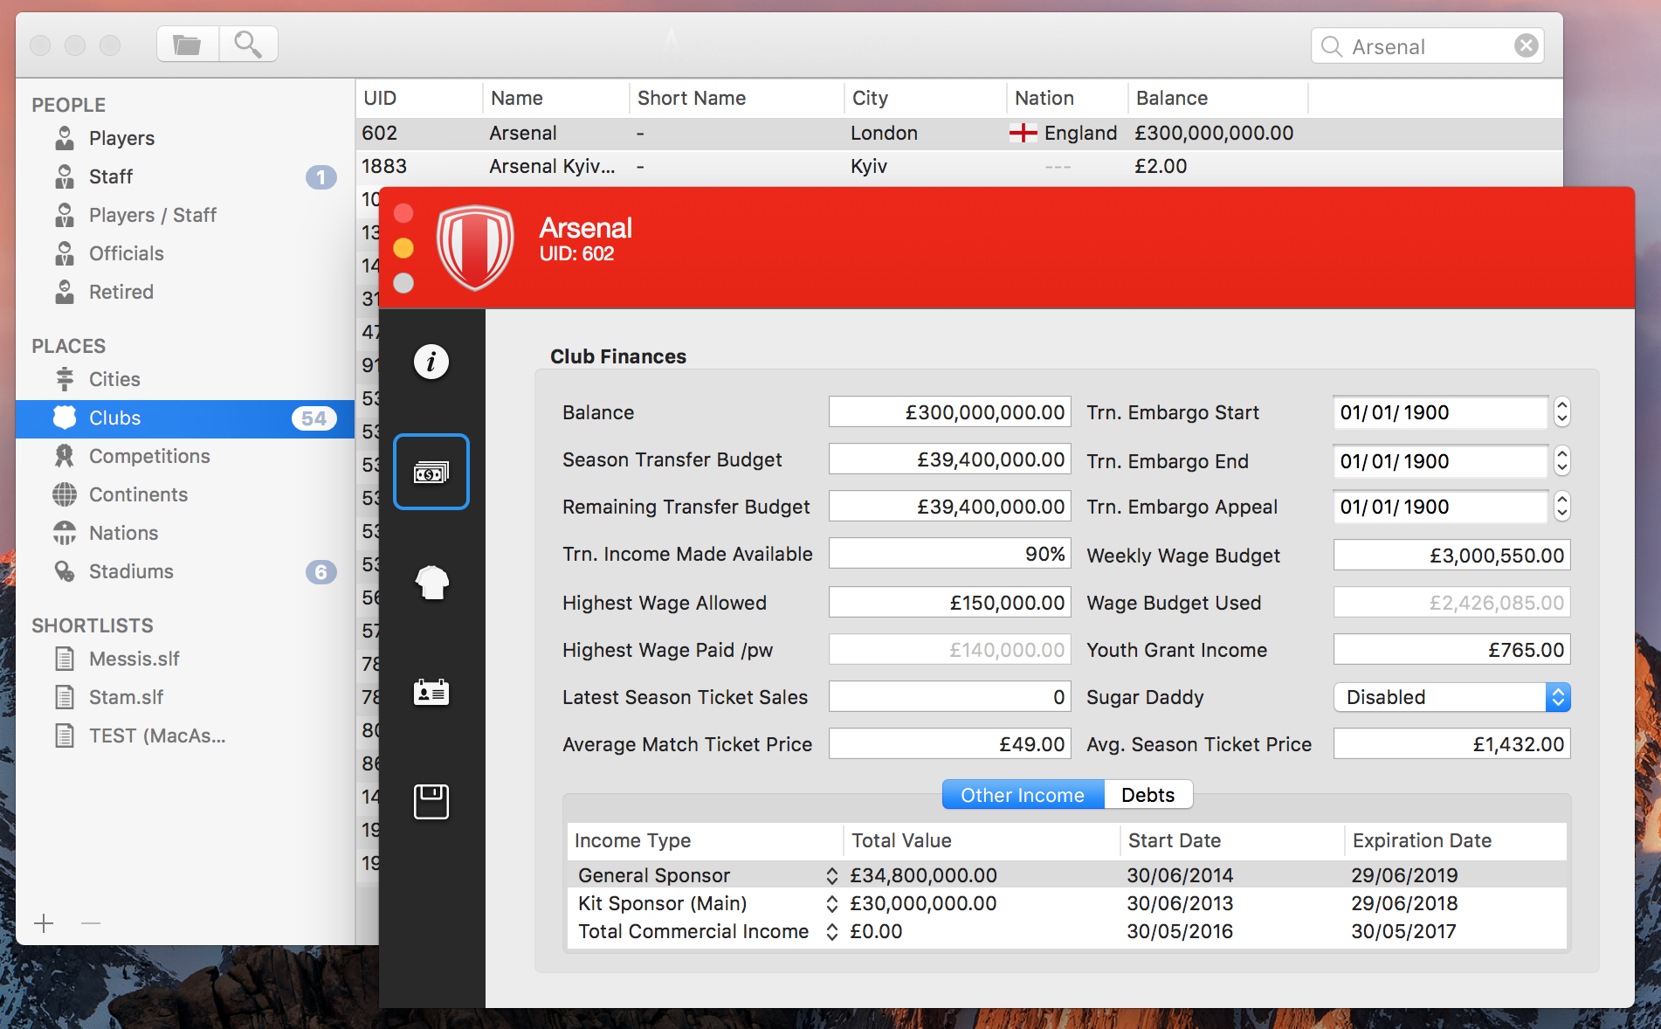
Task: Click the magnifier search toolbar button
Action: click(249, 45)
